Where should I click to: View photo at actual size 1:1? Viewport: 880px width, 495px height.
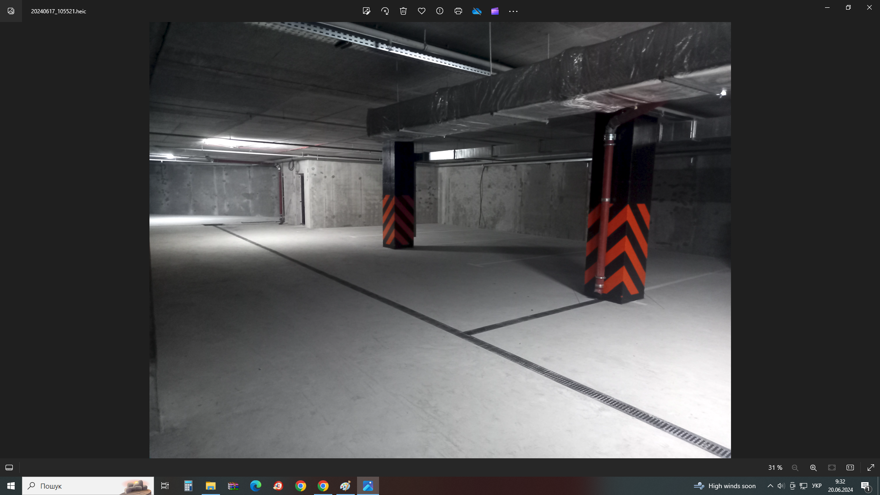(850, 467)
